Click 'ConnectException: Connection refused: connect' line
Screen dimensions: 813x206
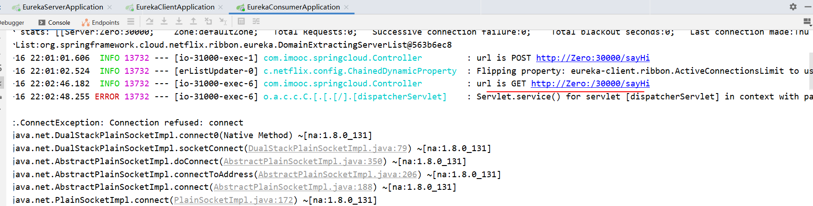pyautogui.click(x=129, y=123)
